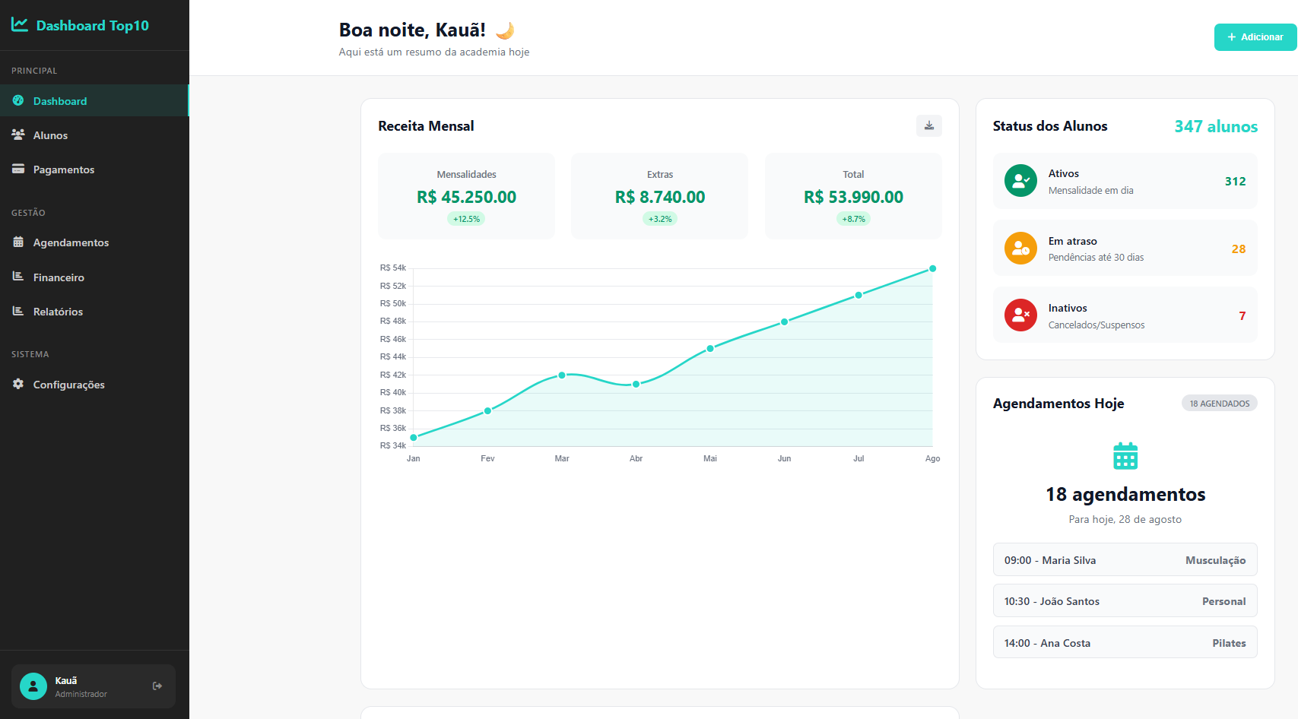Screen dimensions: 1298x719
Task: Click the 09:00 Maria Silva appointment entry
Action: click(1125, 559)
